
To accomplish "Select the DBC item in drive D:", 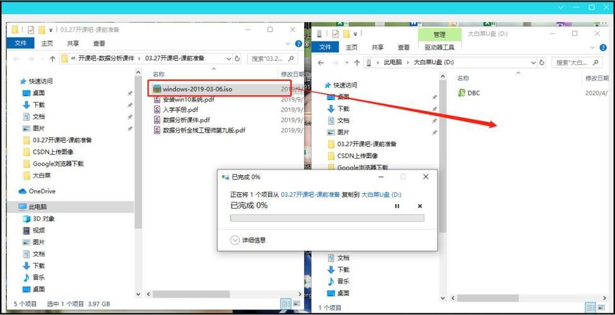I will click(473, 93).
